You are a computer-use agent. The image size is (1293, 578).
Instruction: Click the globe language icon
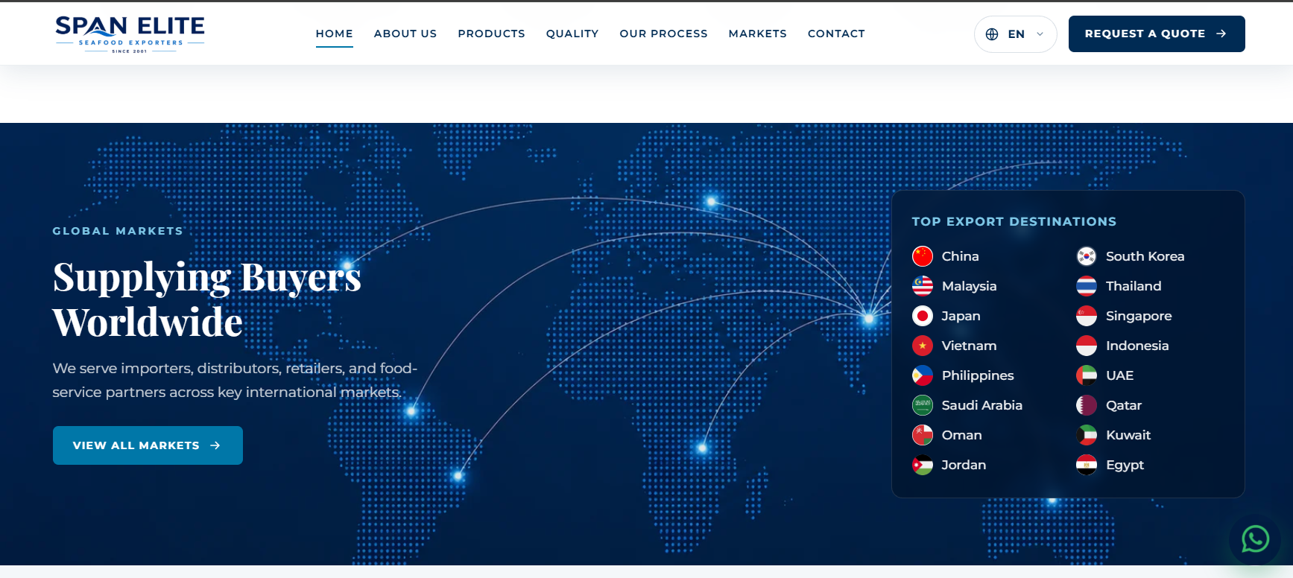992,34
